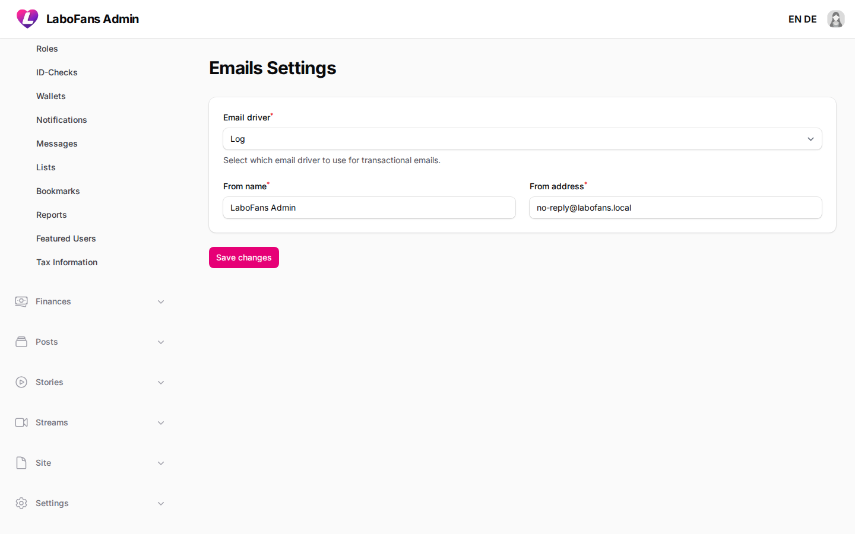Image resolution: width=855 pixels, height=534 pixels.
Task: Focus the From name input field
Action: (369, 208)
